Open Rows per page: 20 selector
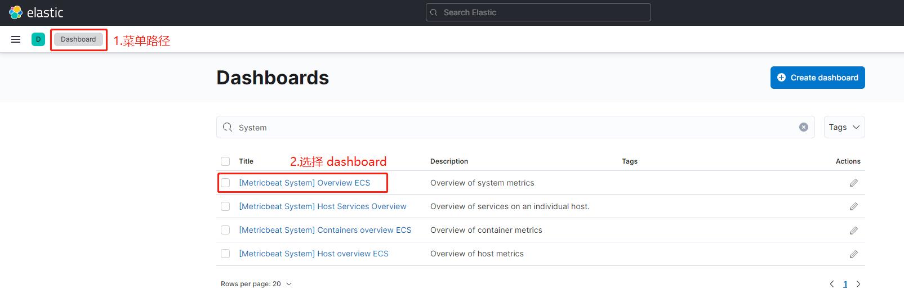 coord(256,284)
